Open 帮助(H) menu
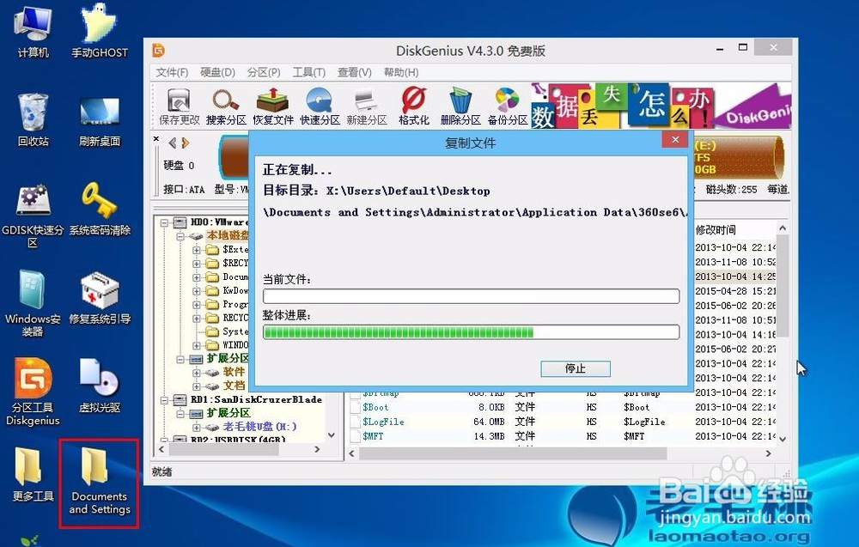The height and width of the screenshot is (547, 859). pos(401,72)
